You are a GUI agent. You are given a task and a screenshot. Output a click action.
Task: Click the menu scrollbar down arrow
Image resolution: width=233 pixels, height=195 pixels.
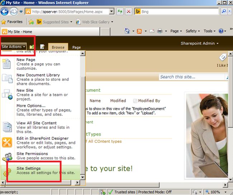(x=82, y=177)
